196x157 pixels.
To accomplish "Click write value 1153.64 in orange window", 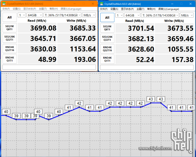I will [x=77, y=49].
